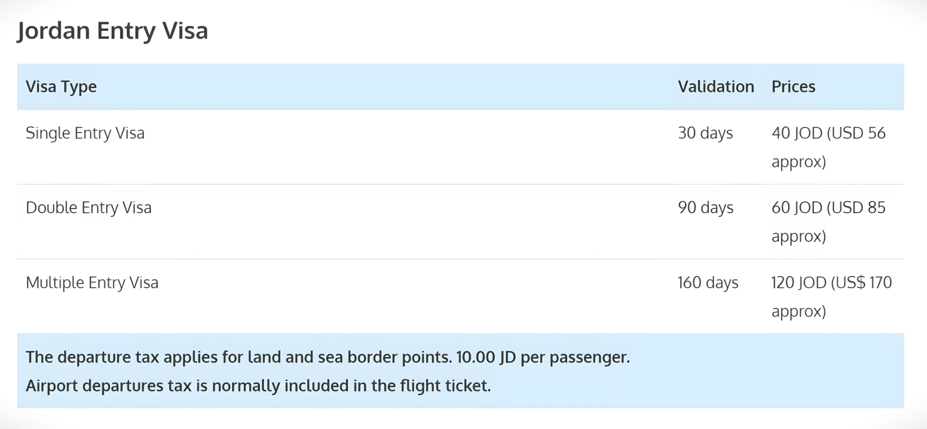
Task: Click the 60 JOD price text
Action: pos(797,208)
